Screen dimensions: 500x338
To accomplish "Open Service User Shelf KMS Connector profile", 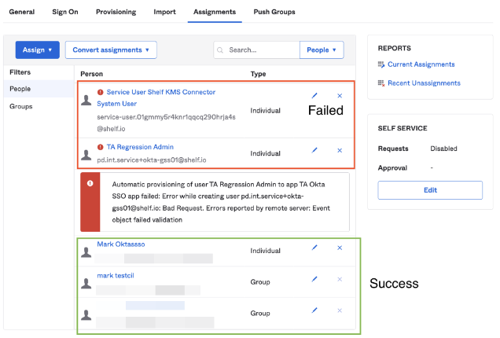I will (156, 98).
